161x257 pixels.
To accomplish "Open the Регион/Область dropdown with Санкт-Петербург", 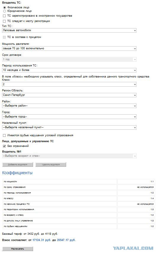I will (x=69, y=95).
